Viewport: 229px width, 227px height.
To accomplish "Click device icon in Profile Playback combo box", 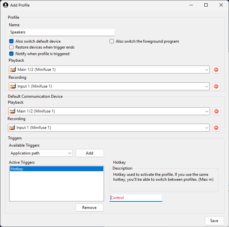I will click(13, 70).
